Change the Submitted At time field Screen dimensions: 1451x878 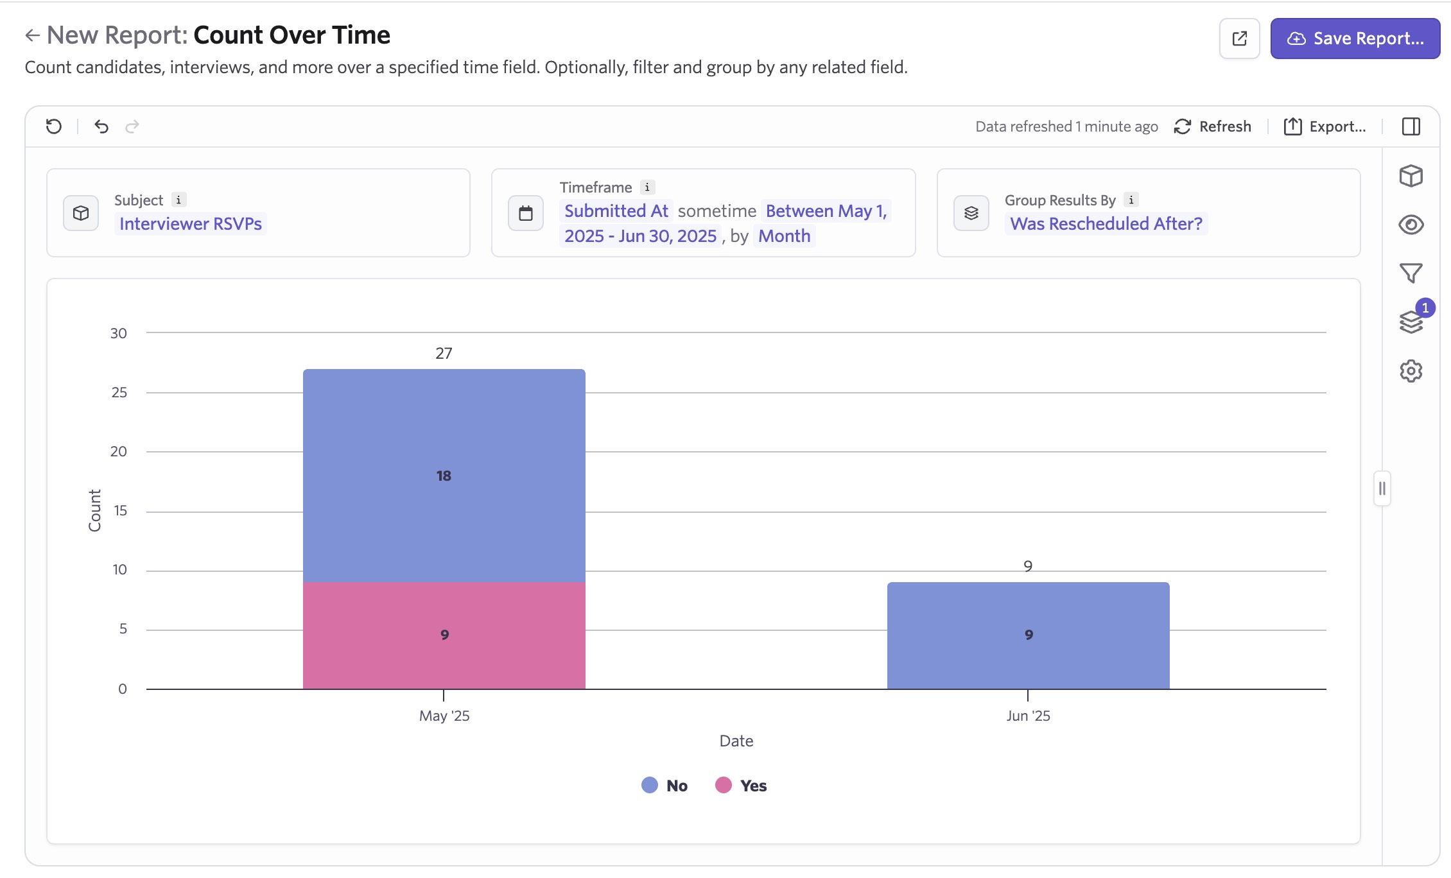616,211
